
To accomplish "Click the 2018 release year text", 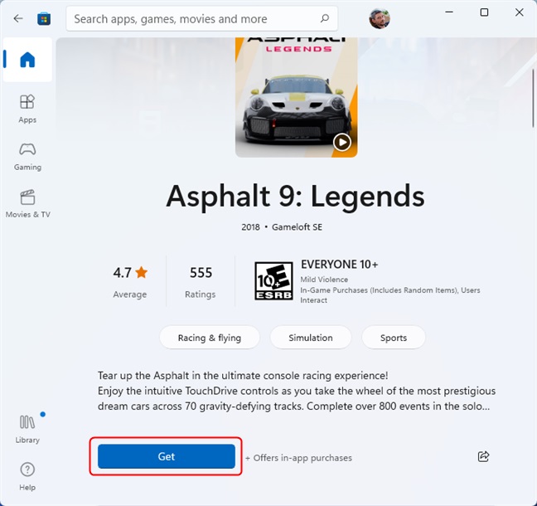I will [251, 227].
